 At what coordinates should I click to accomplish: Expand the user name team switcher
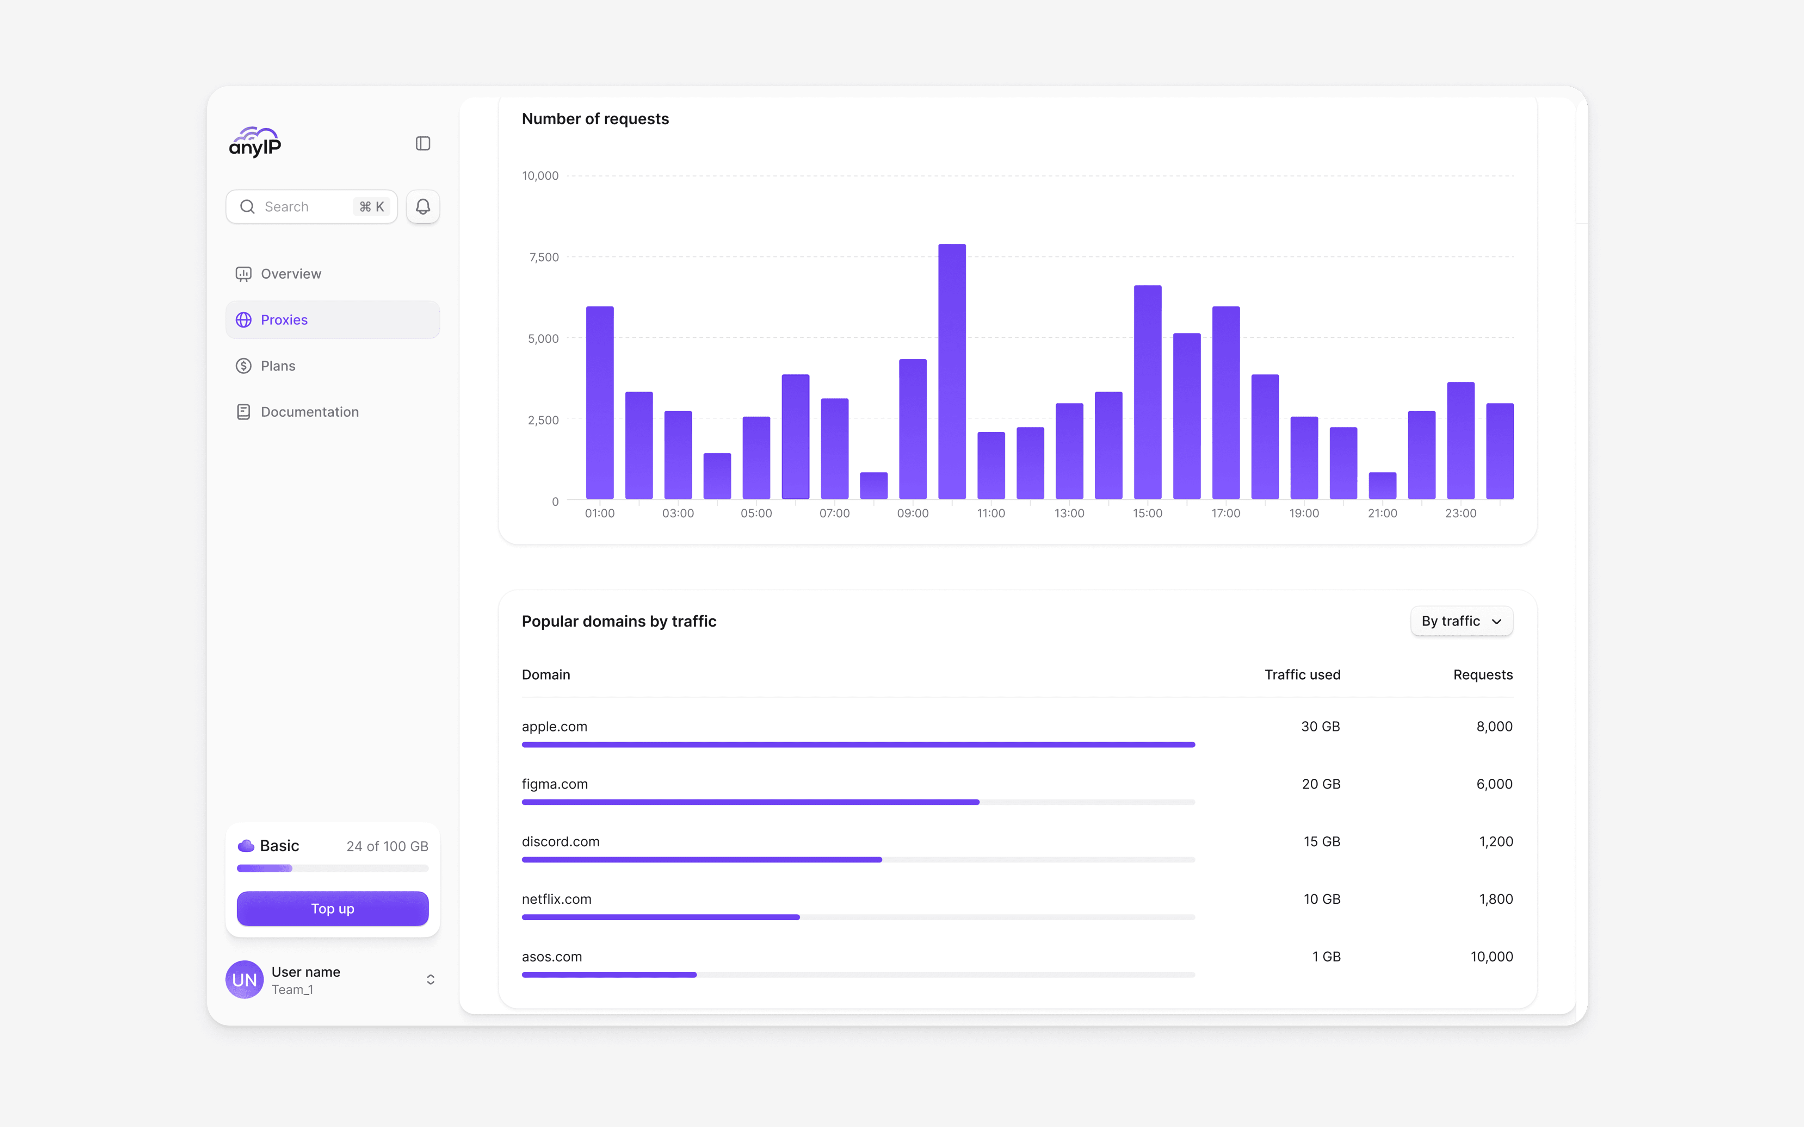point(430,979)
